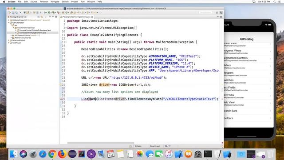This screenshot has width=284, height=160.
Task: Collapse all in Package Explorer
Action: click(x=39, y=17)
